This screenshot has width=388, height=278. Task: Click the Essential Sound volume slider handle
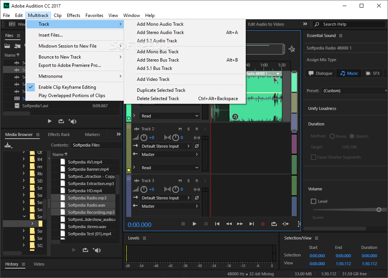(379, 210)
